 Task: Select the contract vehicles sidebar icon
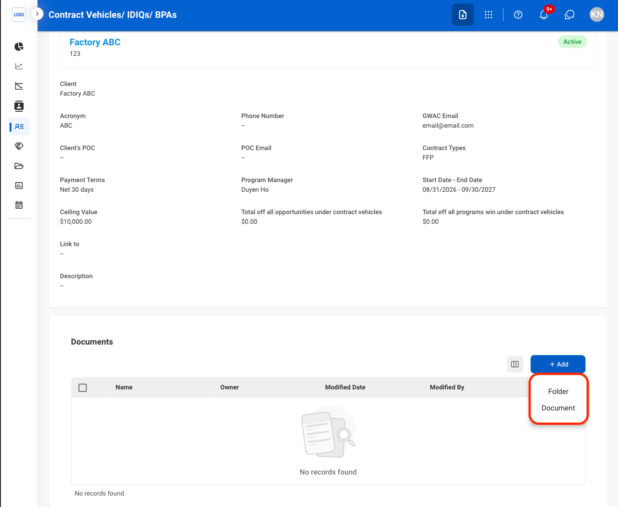[19, 127]
